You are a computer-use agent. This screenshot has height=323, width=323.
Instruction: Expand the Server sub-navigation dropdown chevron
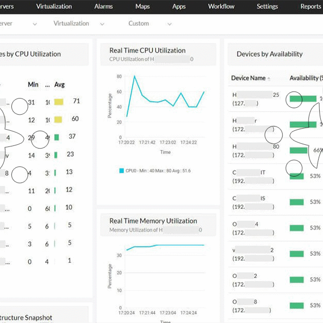click(x=35, y=24)
